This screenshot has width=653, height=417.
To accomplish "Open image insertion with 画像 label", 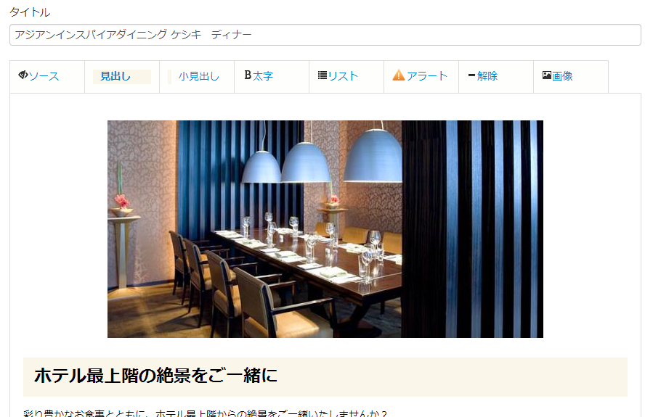I will [562, 76].
